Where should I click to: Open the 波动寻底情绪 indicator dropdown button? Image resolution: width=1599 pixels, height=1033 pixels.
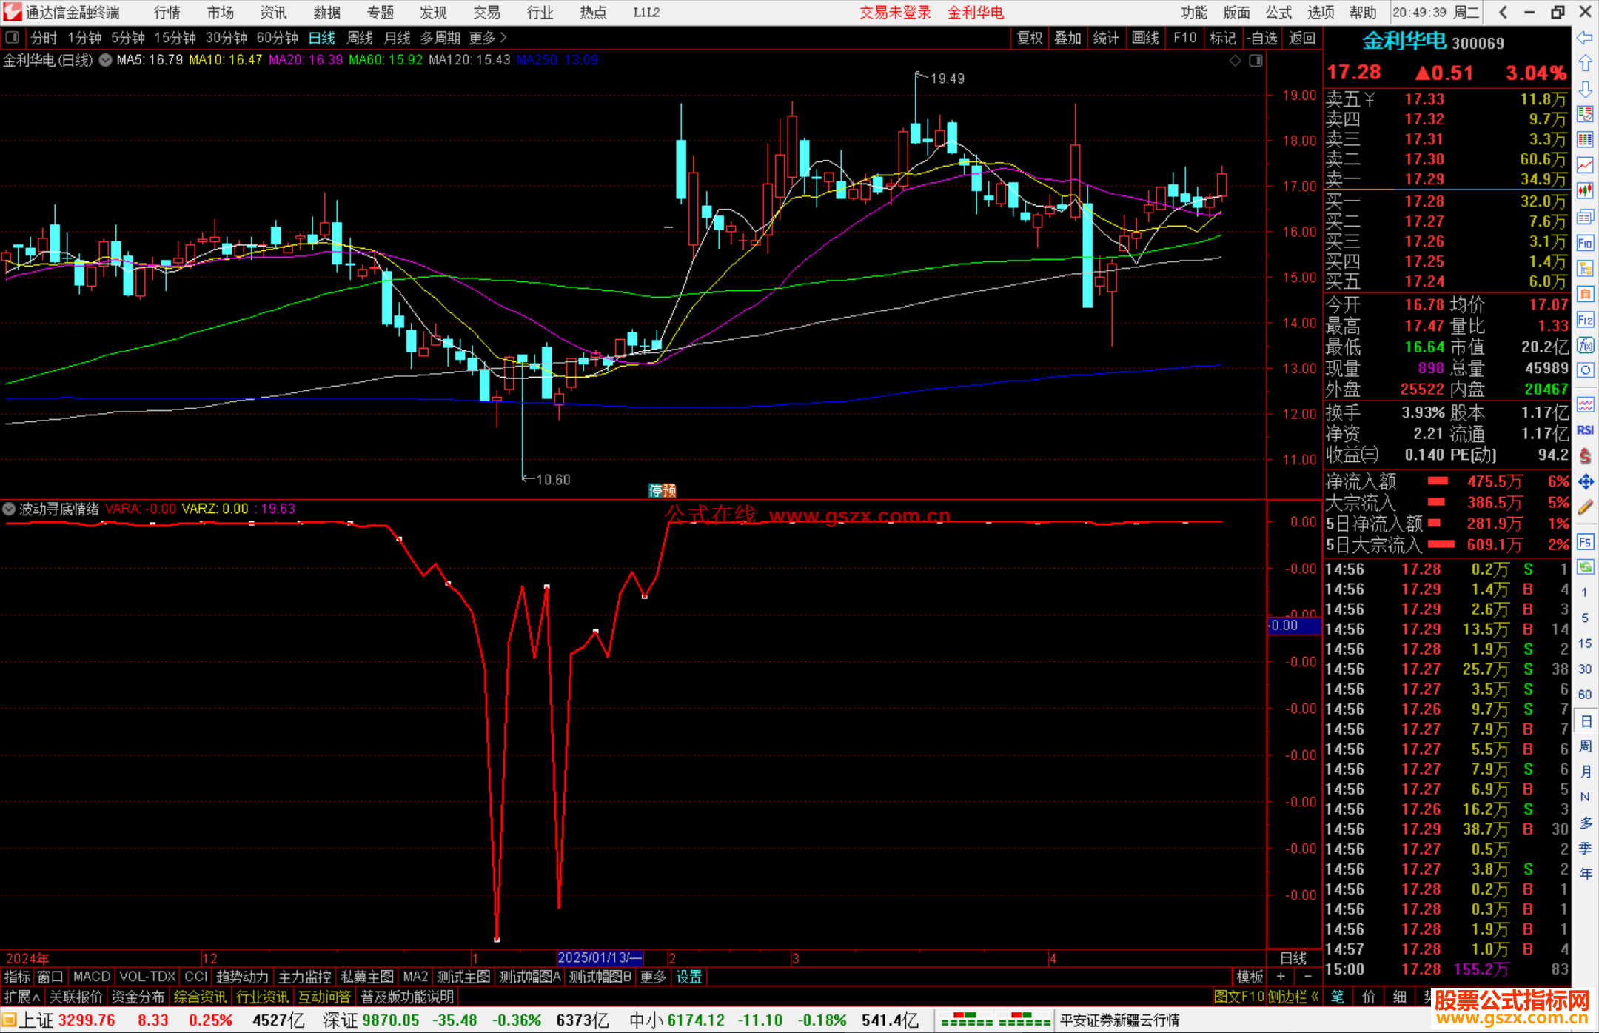[9, 509]
